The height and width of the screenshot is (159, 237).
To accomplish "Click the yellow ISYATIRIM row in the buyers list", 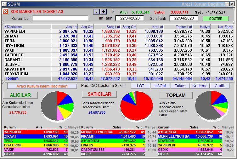I will (36, 145).
